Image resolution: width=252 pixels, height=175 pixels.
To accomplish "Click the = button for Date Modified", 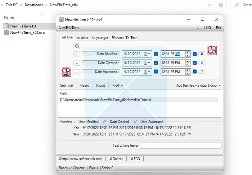I will (77, 54).
